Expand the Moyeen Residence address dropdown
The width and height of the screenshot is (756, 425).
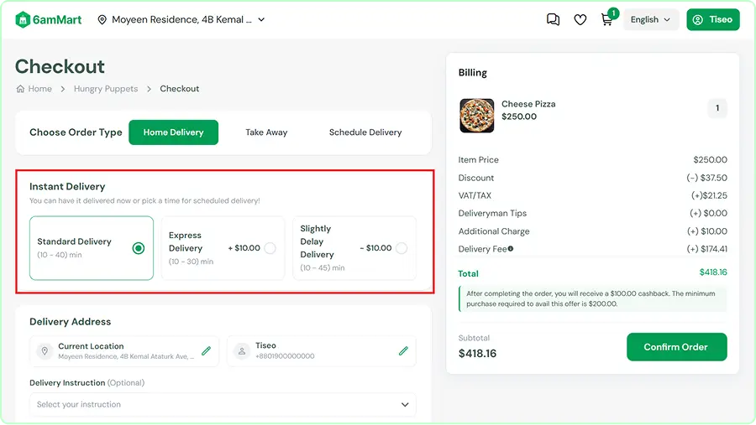pos(261,20)
